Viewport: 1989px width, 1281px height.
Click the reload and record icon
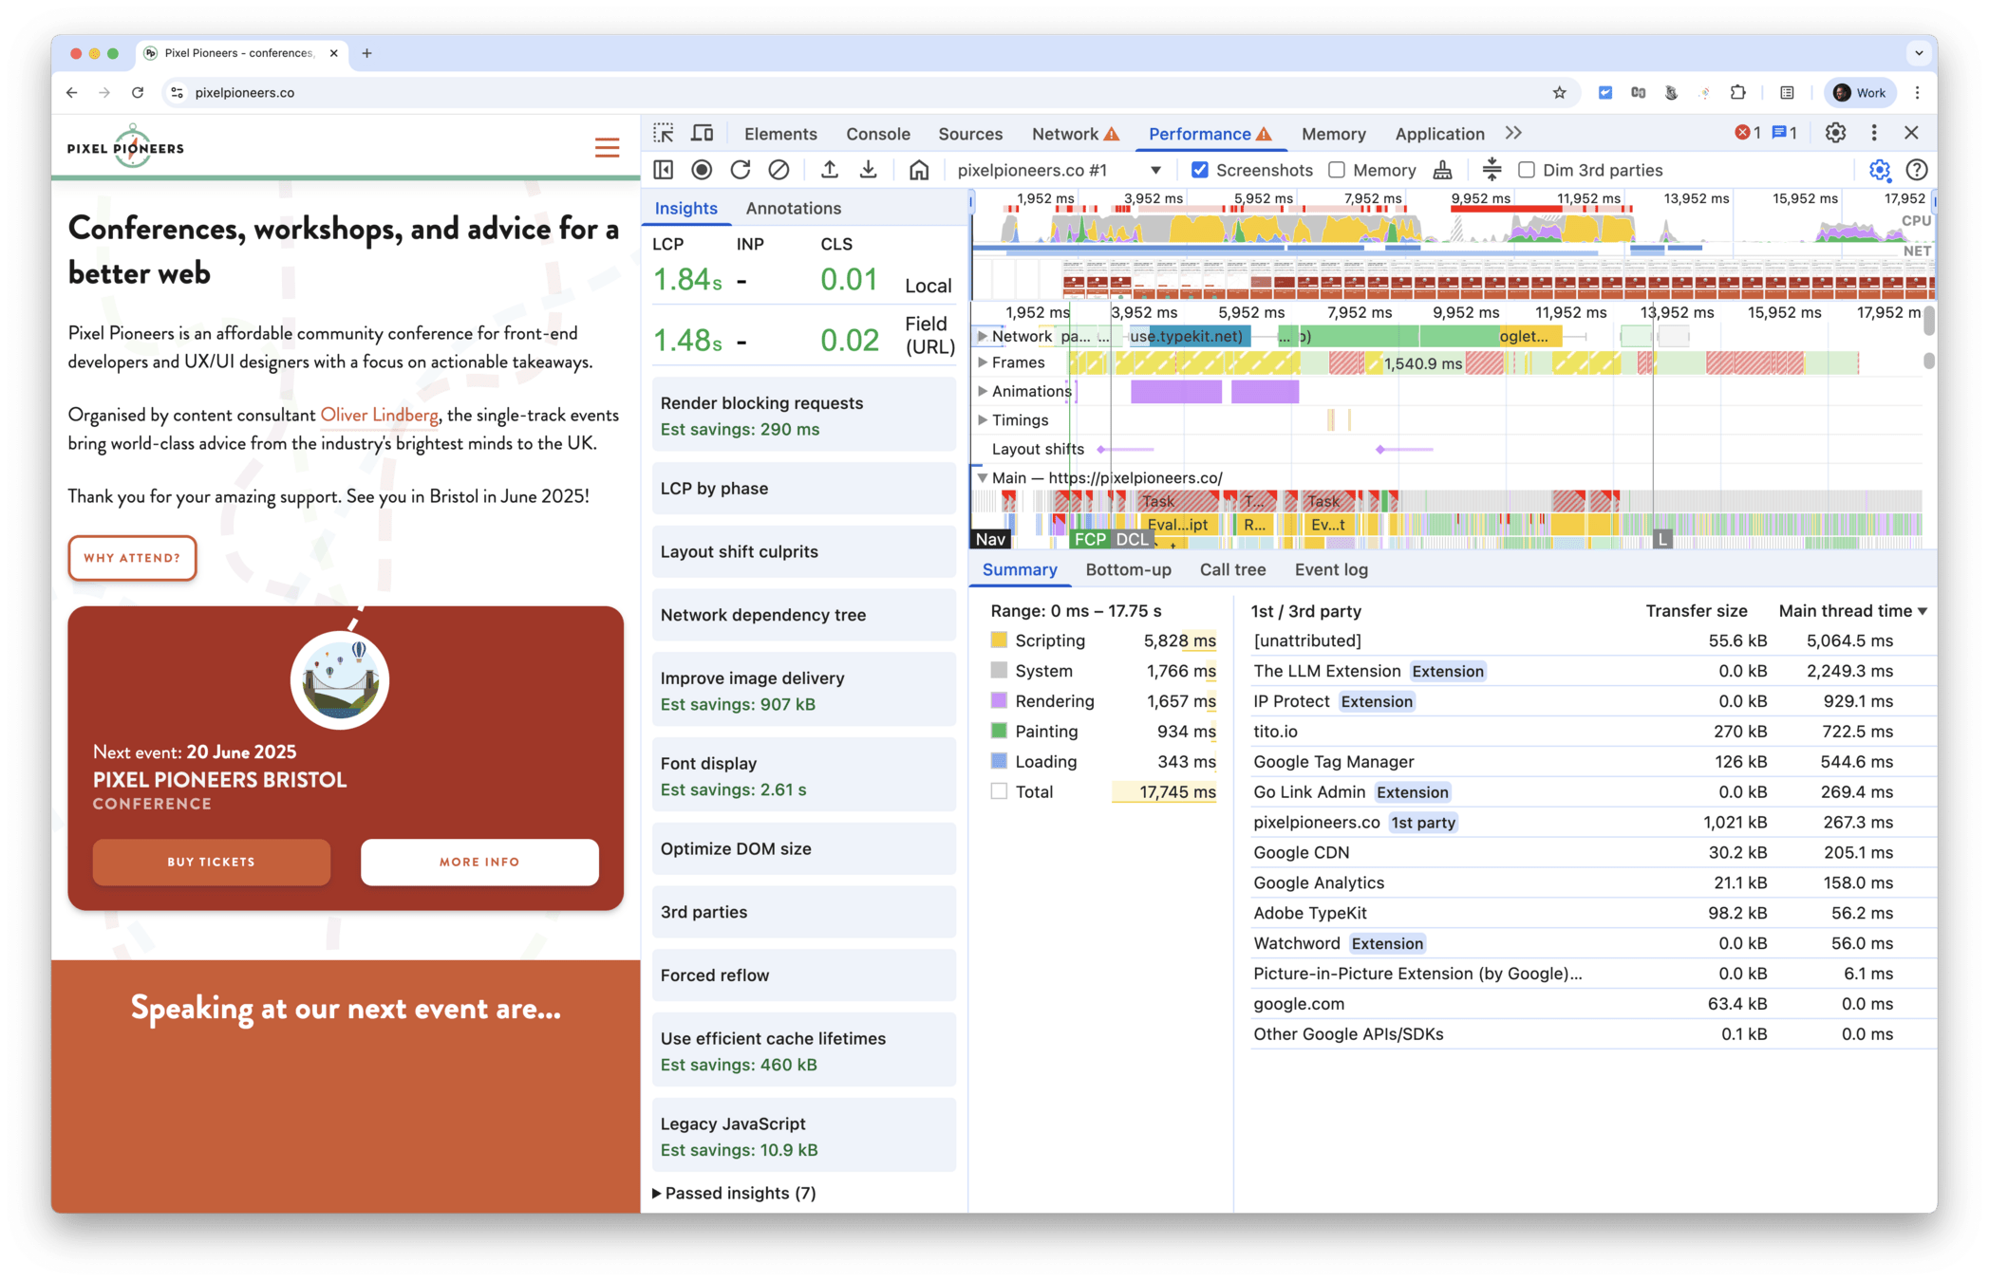(x=741, y=170)
